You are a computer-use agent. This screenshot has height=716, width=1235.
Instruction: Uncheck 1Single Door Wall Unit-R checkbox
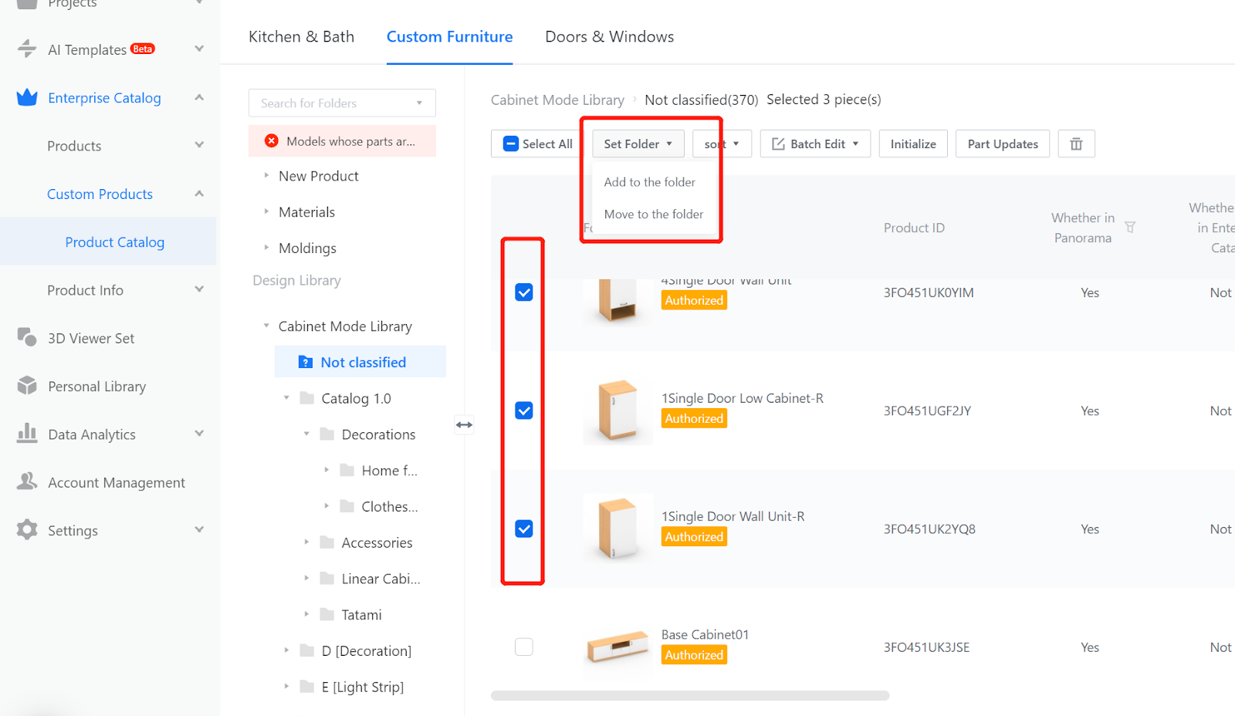coord(524,529)
